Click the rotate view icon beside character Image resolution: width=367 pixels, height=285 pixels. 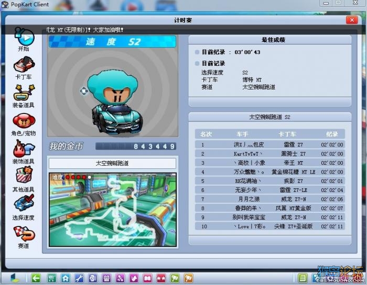point(84,90)
